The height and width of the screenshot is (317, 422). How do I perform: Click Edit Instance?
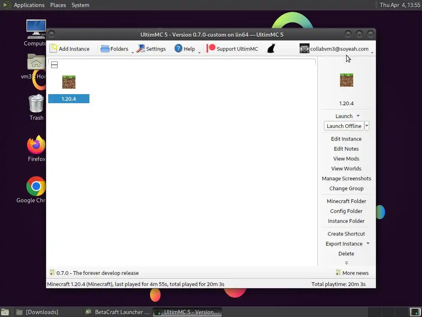point(346,139)
